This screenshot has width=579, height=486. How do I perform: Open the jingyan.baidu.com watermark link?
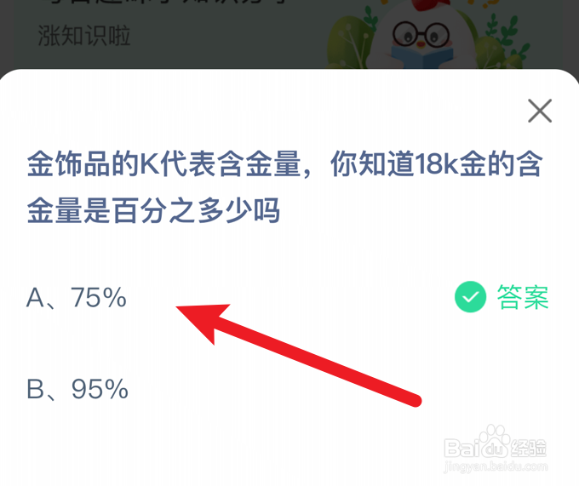pos(496,466)
